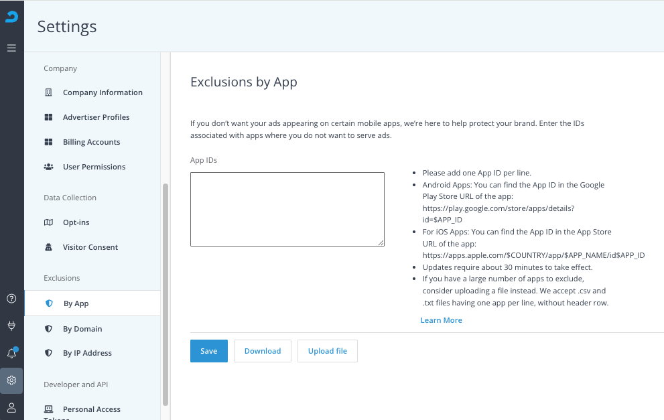Click the 'Company' section label
Screen dimensions: 664x420
pos(60,68)
